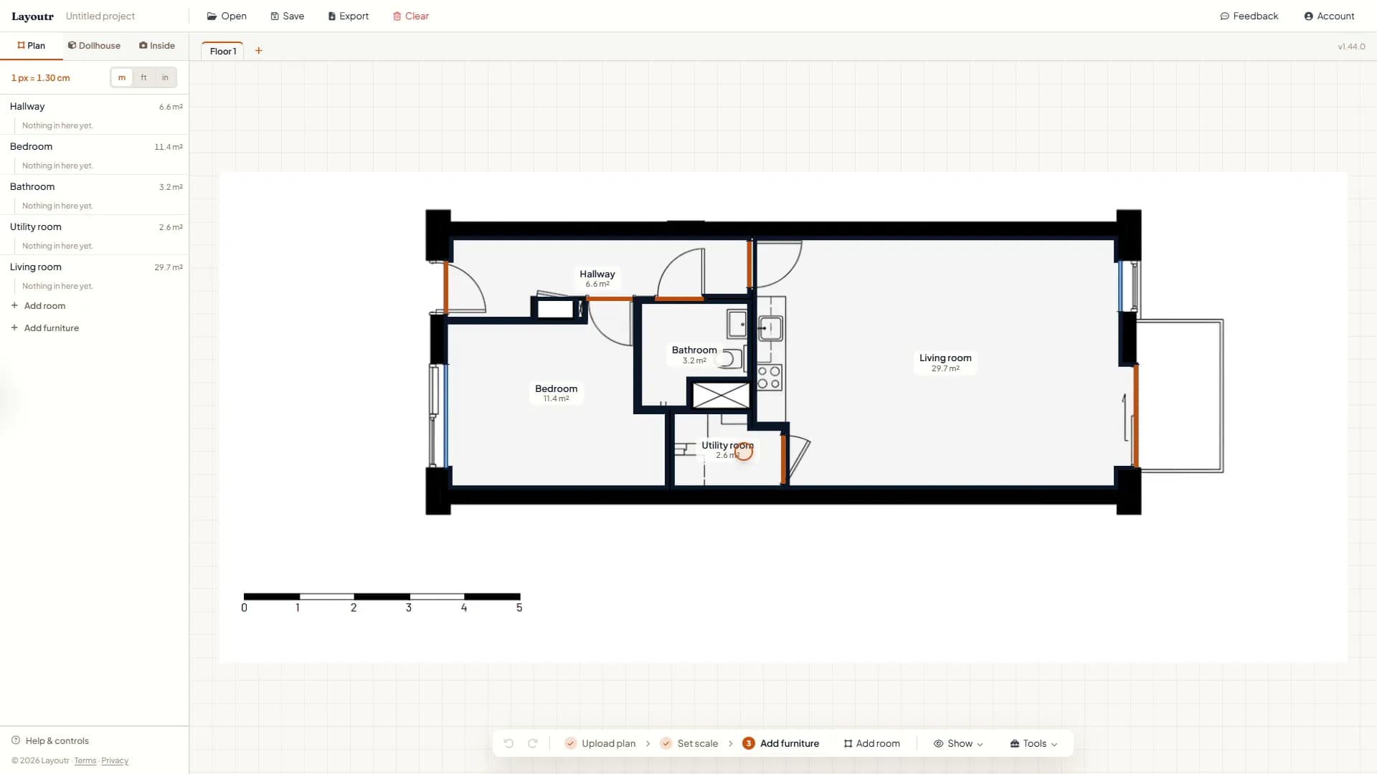Go to the Set scale step
Image resolution: width=1377 pixels, height=774 pixels.
point(689,743)
